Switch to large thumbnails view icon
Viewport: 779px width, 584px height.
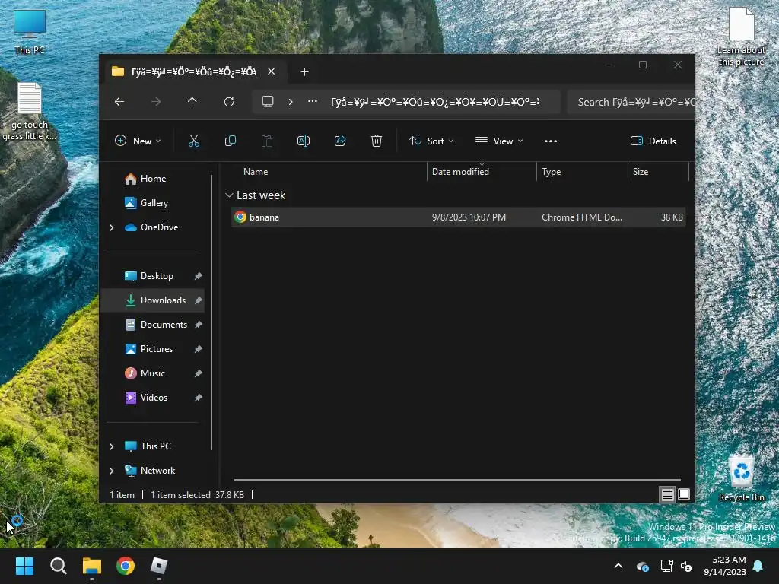[x=684, y=494]
